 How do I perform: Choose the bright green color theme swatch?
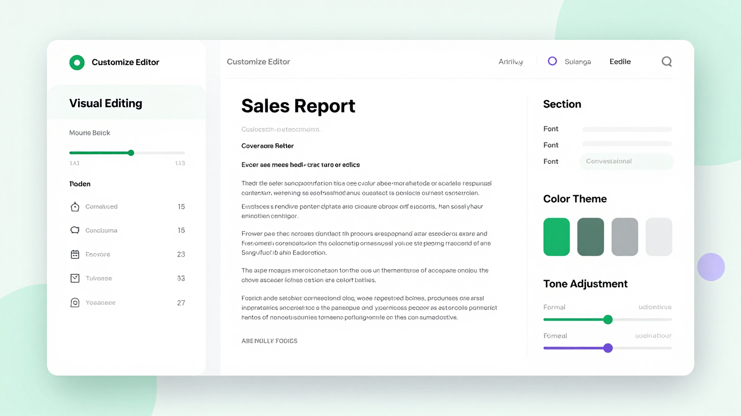(x=556, y=237)
